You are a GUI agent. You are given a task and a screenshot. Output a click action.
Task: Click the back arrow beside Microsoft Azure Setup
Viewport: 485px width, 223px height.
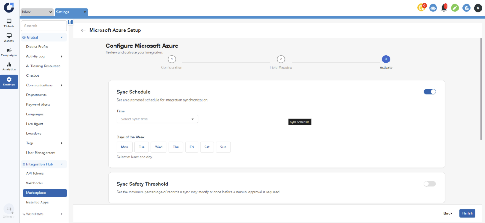[x=83, y=30]
